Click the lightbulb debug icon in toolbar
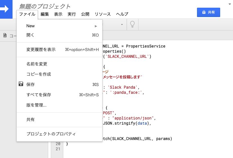 (131, 24)
